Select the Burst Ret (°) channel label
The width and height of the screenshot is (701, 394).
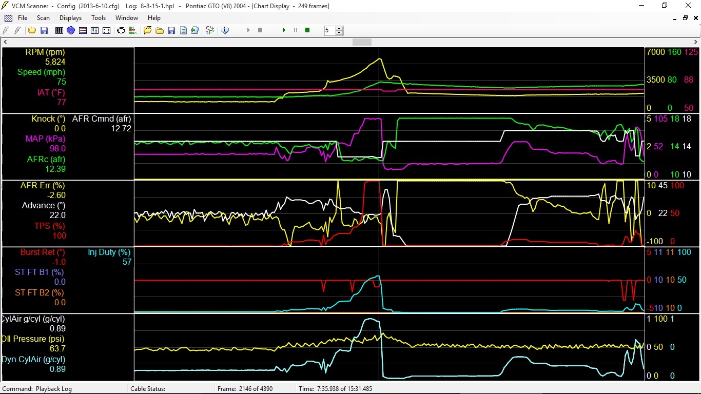pos(43,252)
